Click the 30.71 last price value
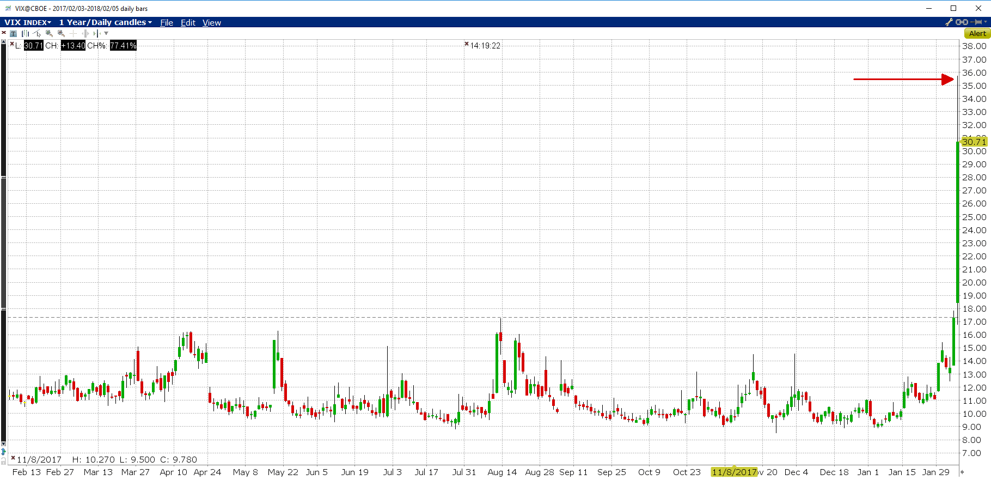Image resolution: width=991 pixels, height=480 pixels. tap(33, 45)
